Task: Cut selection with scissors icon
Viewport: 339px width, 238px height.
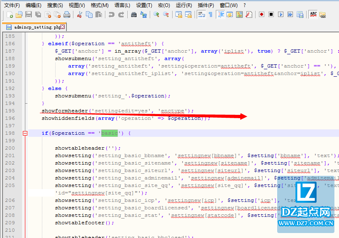Action: 80,15
